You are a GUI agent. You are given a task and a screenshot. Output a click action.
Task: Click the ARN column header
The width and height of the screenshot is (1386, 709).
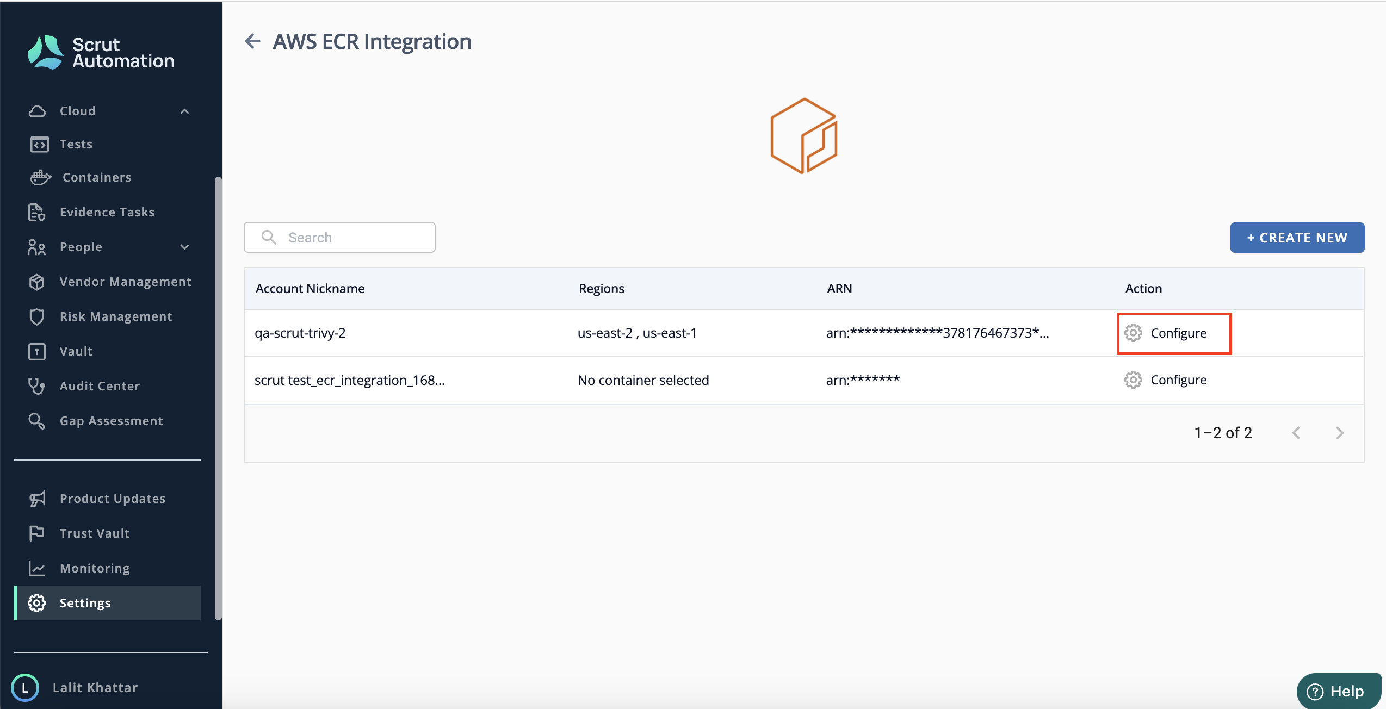pos(839,288)
